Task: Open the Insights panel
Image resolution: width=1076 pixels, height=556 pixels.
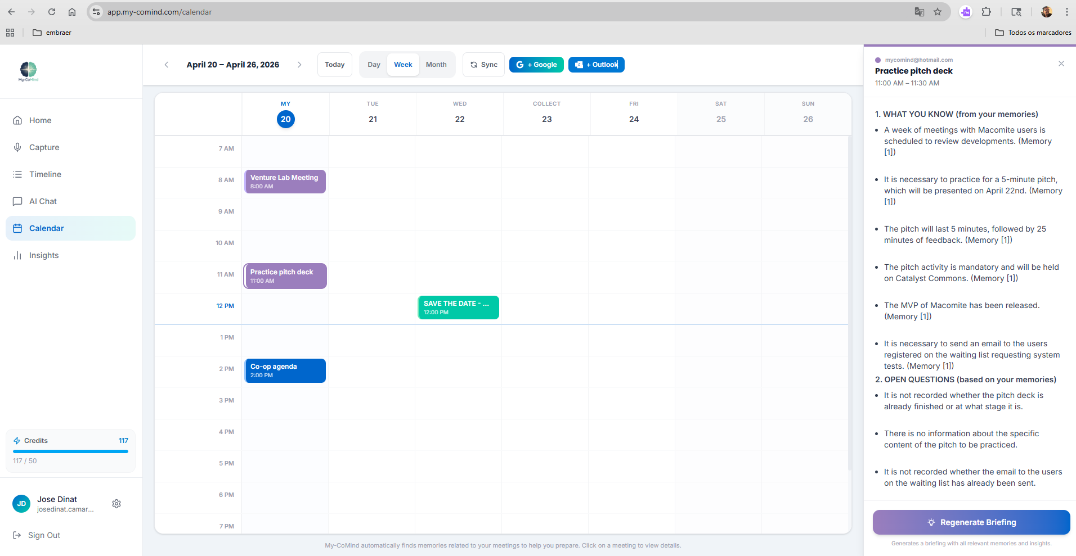Action: pyautogui.click(x=19, y=255)
